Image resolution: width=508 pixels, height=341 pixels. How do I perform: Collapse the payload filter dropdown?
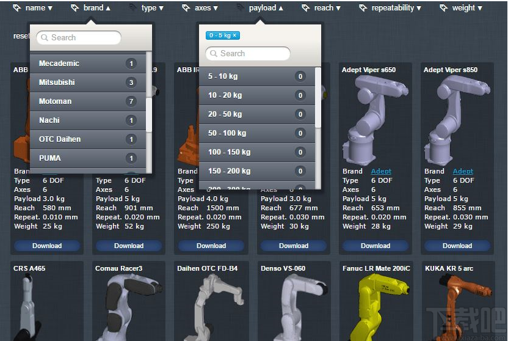tap(266, 8)
